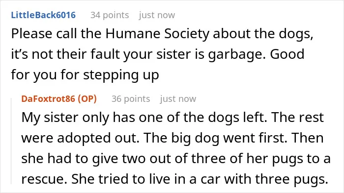Click the words 'Humane Society'
This screenshot has height=193, width=344.
tap(158, 34)
